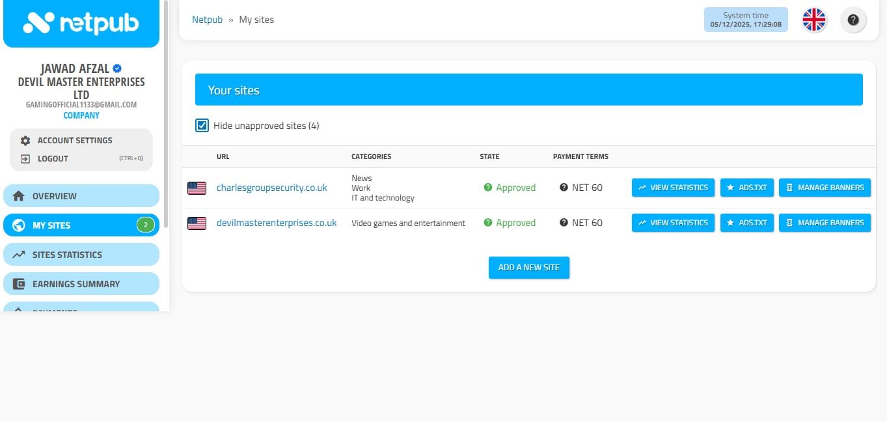View statistics for charlesgroupsecurity.co.uk

pyautogui.click(x=673, y=188)
